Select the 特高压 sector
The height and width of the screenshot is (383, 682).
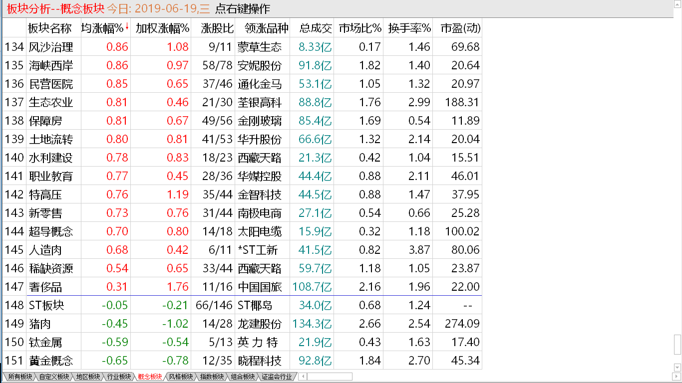[x=45, y=194]
